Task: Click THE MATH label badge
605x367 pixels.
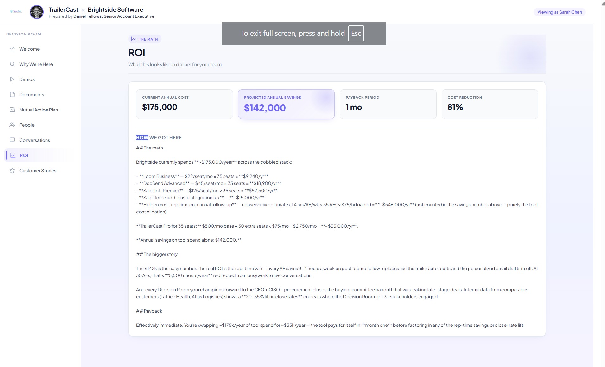Action: pos(145,39)
